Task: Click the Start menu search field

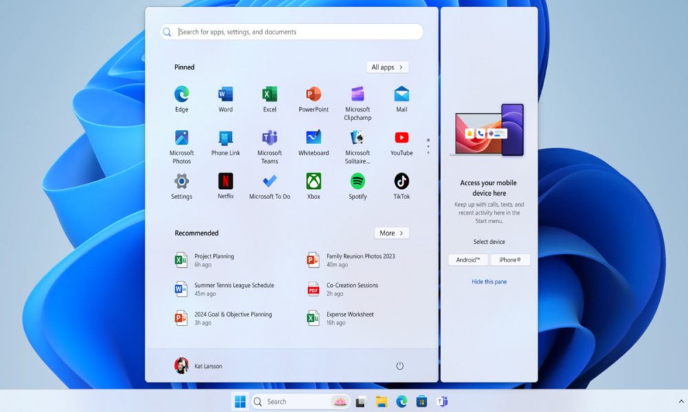Action: pos(292,32)
